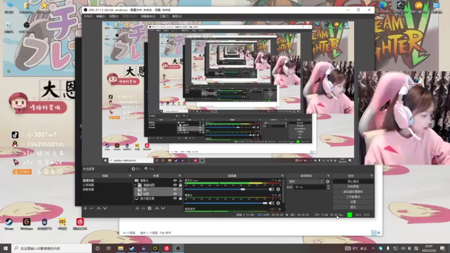The width and height of the screenshot is (450, 253).
Task: Click the transition duration input field
Action: click(309, 187)
